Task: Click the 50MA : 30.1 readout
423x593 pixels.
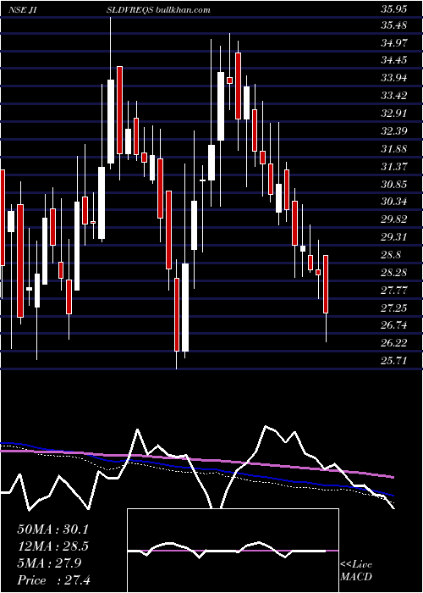Action: pyautogui.click(x=52, y=529)
